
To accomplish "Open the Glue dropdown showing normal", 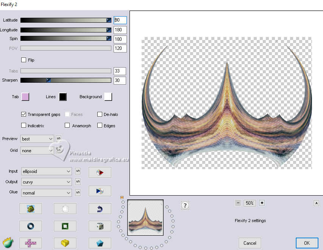I will pos(46,193).
